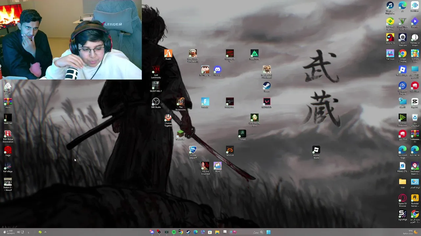Launch the VALORANT desktop shortcut
Screen dimensions: 421x236
click(x=267, y=103)
